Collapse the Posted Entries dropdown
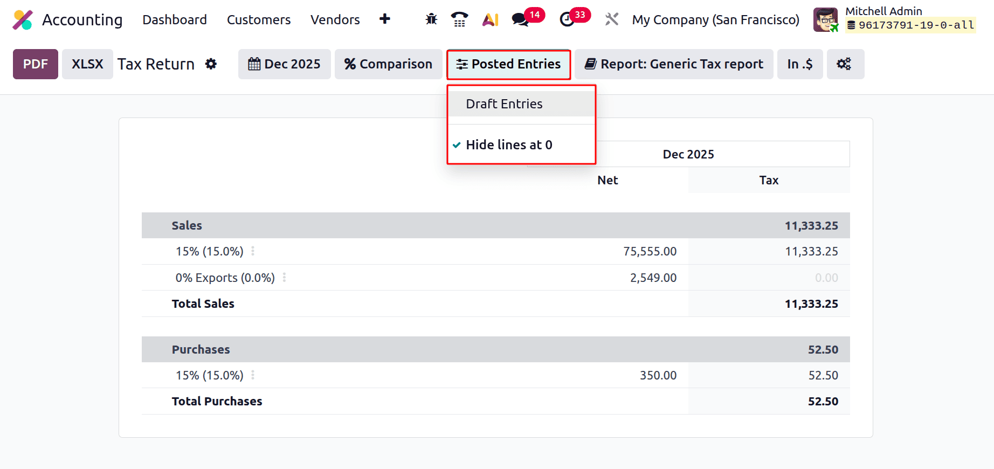This screenshot has height=469, width=994. (508, 64)
